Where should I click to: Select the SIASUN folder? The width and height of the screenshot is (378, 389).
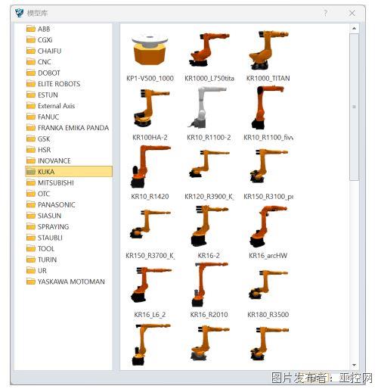pyautogui.click(x=44, y=216)
